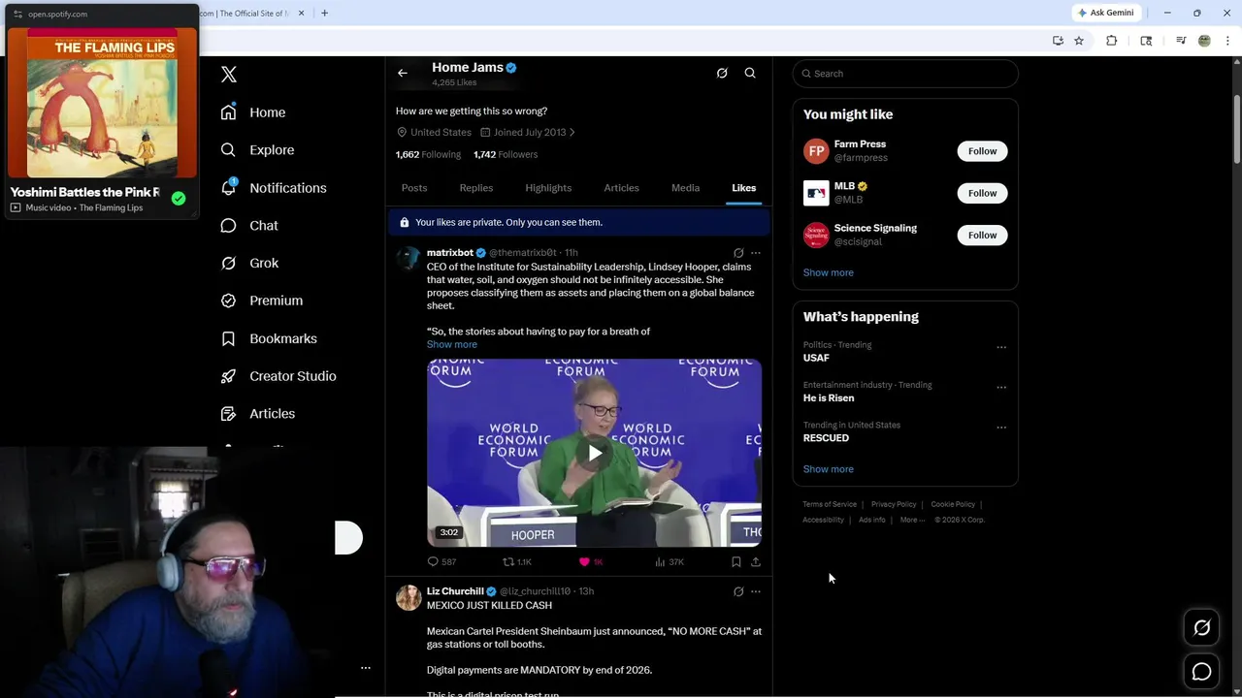
Task: Follow MLB
Action: pos(982,193)
